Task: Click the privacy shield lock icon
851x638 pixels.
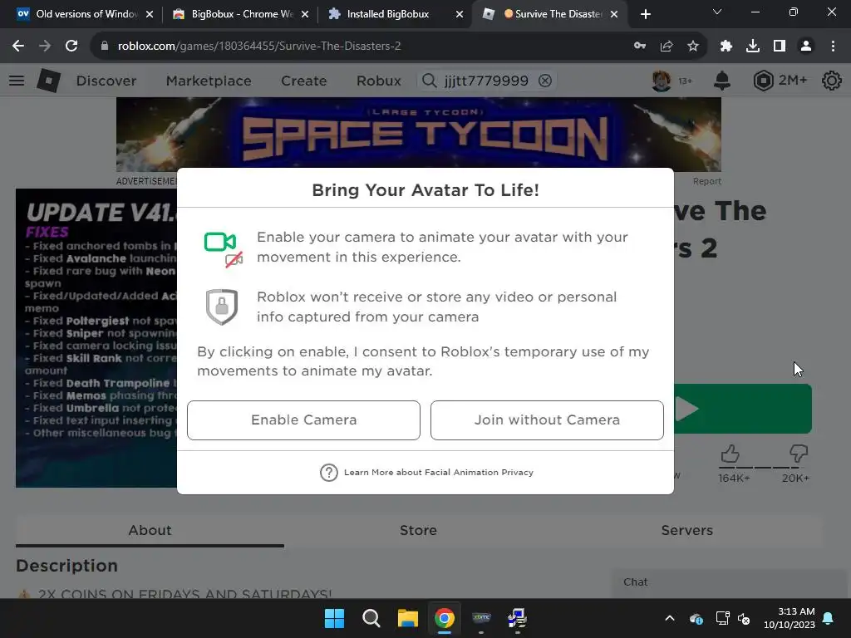Action: pyautogui.click(x=221, y=307)
